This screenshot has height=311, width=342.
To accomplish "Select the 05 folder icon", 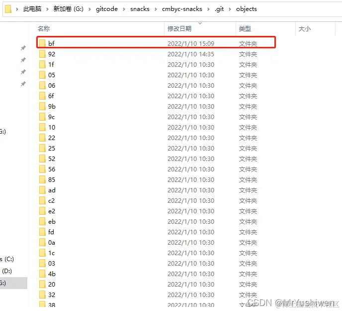I will [42, 75].
